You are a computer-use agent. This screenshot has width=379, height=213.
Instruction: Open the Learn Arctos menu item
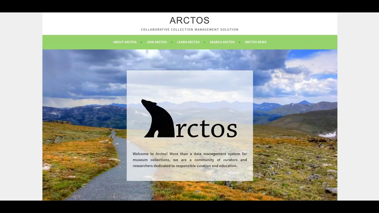[x=188, y=42]
